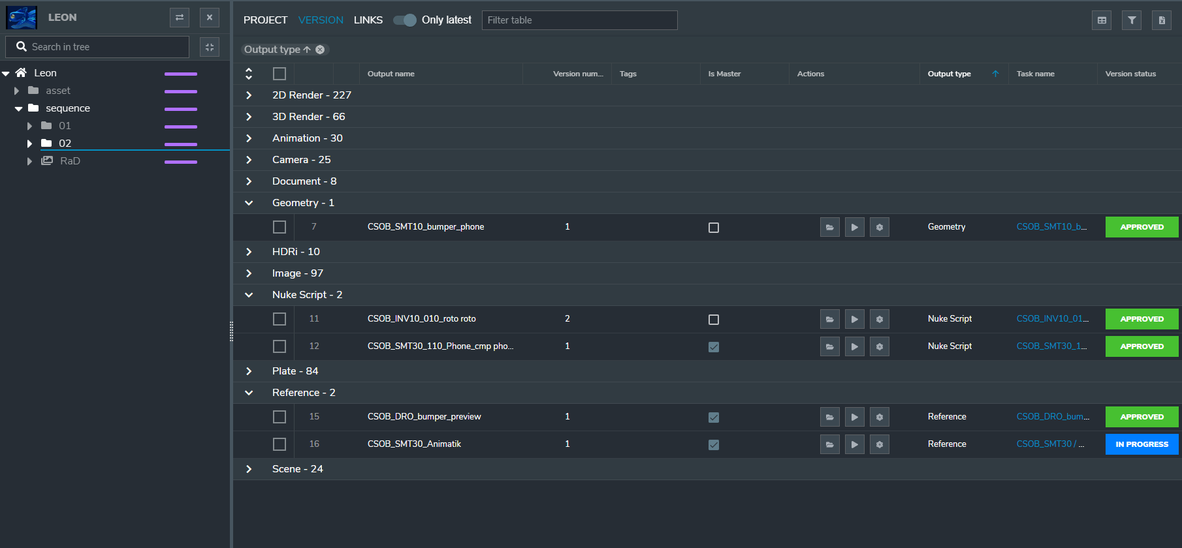Play the CSOB_INV10_010_roto version

pos(855,319)
